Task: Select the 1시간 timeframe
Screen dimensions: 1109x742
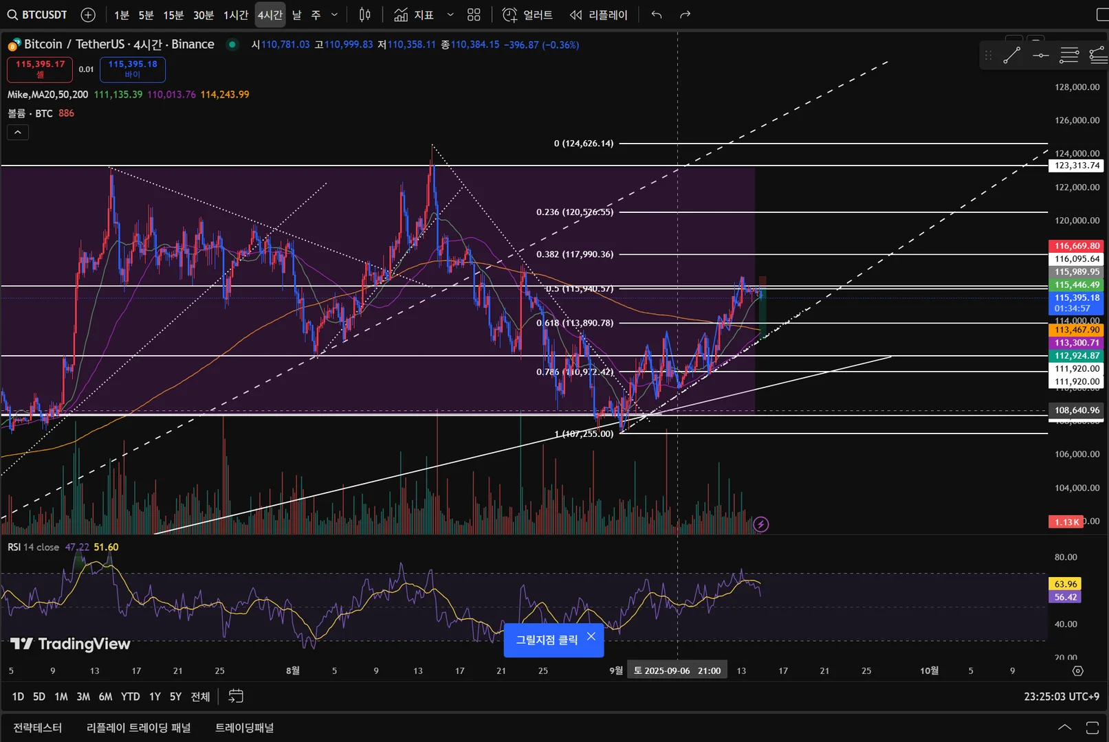Action: [236, 14]
